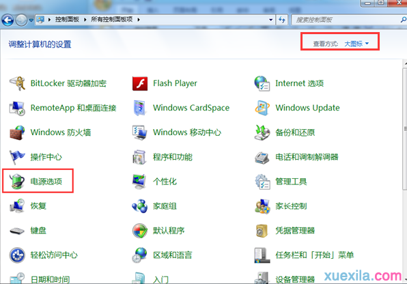The image size is (407, 284).
Task: Open 家庭组 spheres icon
Action: pyautogui.click(x=140, y=206)
